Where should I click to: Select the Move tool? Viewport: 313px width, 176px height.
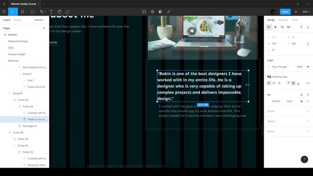click(12, 12)
